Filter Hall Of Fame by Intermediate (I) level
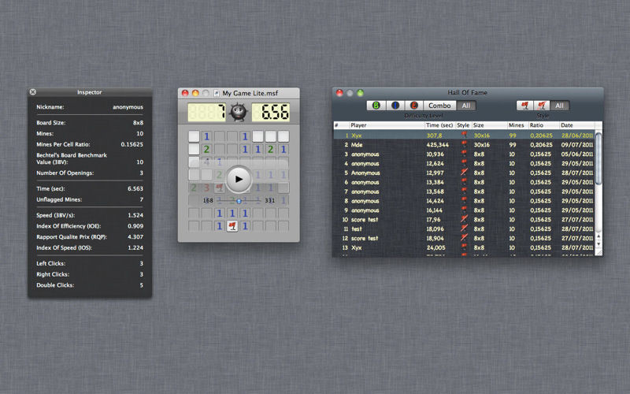 point(395,106)
